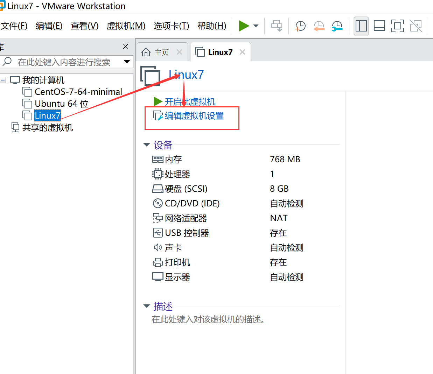Viewport: 433px width, 374px height.
Task: Close the 主页 tab
Action: 180,52
